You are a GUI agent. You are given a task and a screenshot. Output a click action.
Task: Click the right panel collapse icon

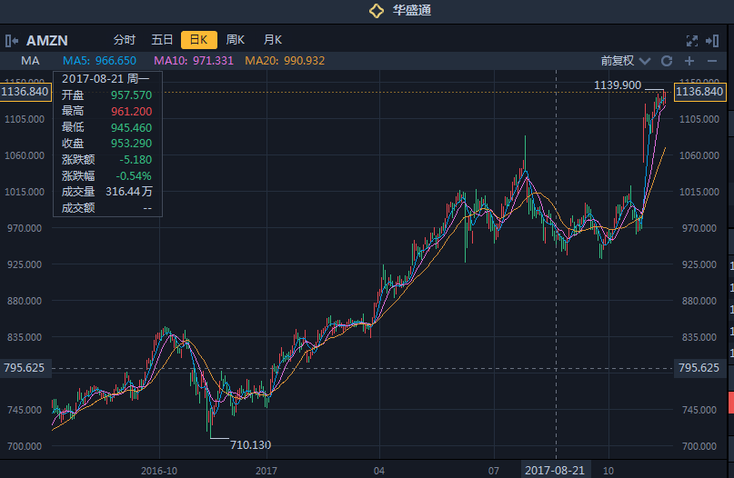(714, 40)
